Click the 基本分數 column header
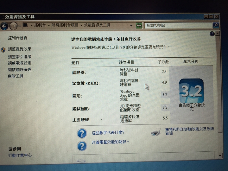The image size is (228, 171). click(191, 62)
